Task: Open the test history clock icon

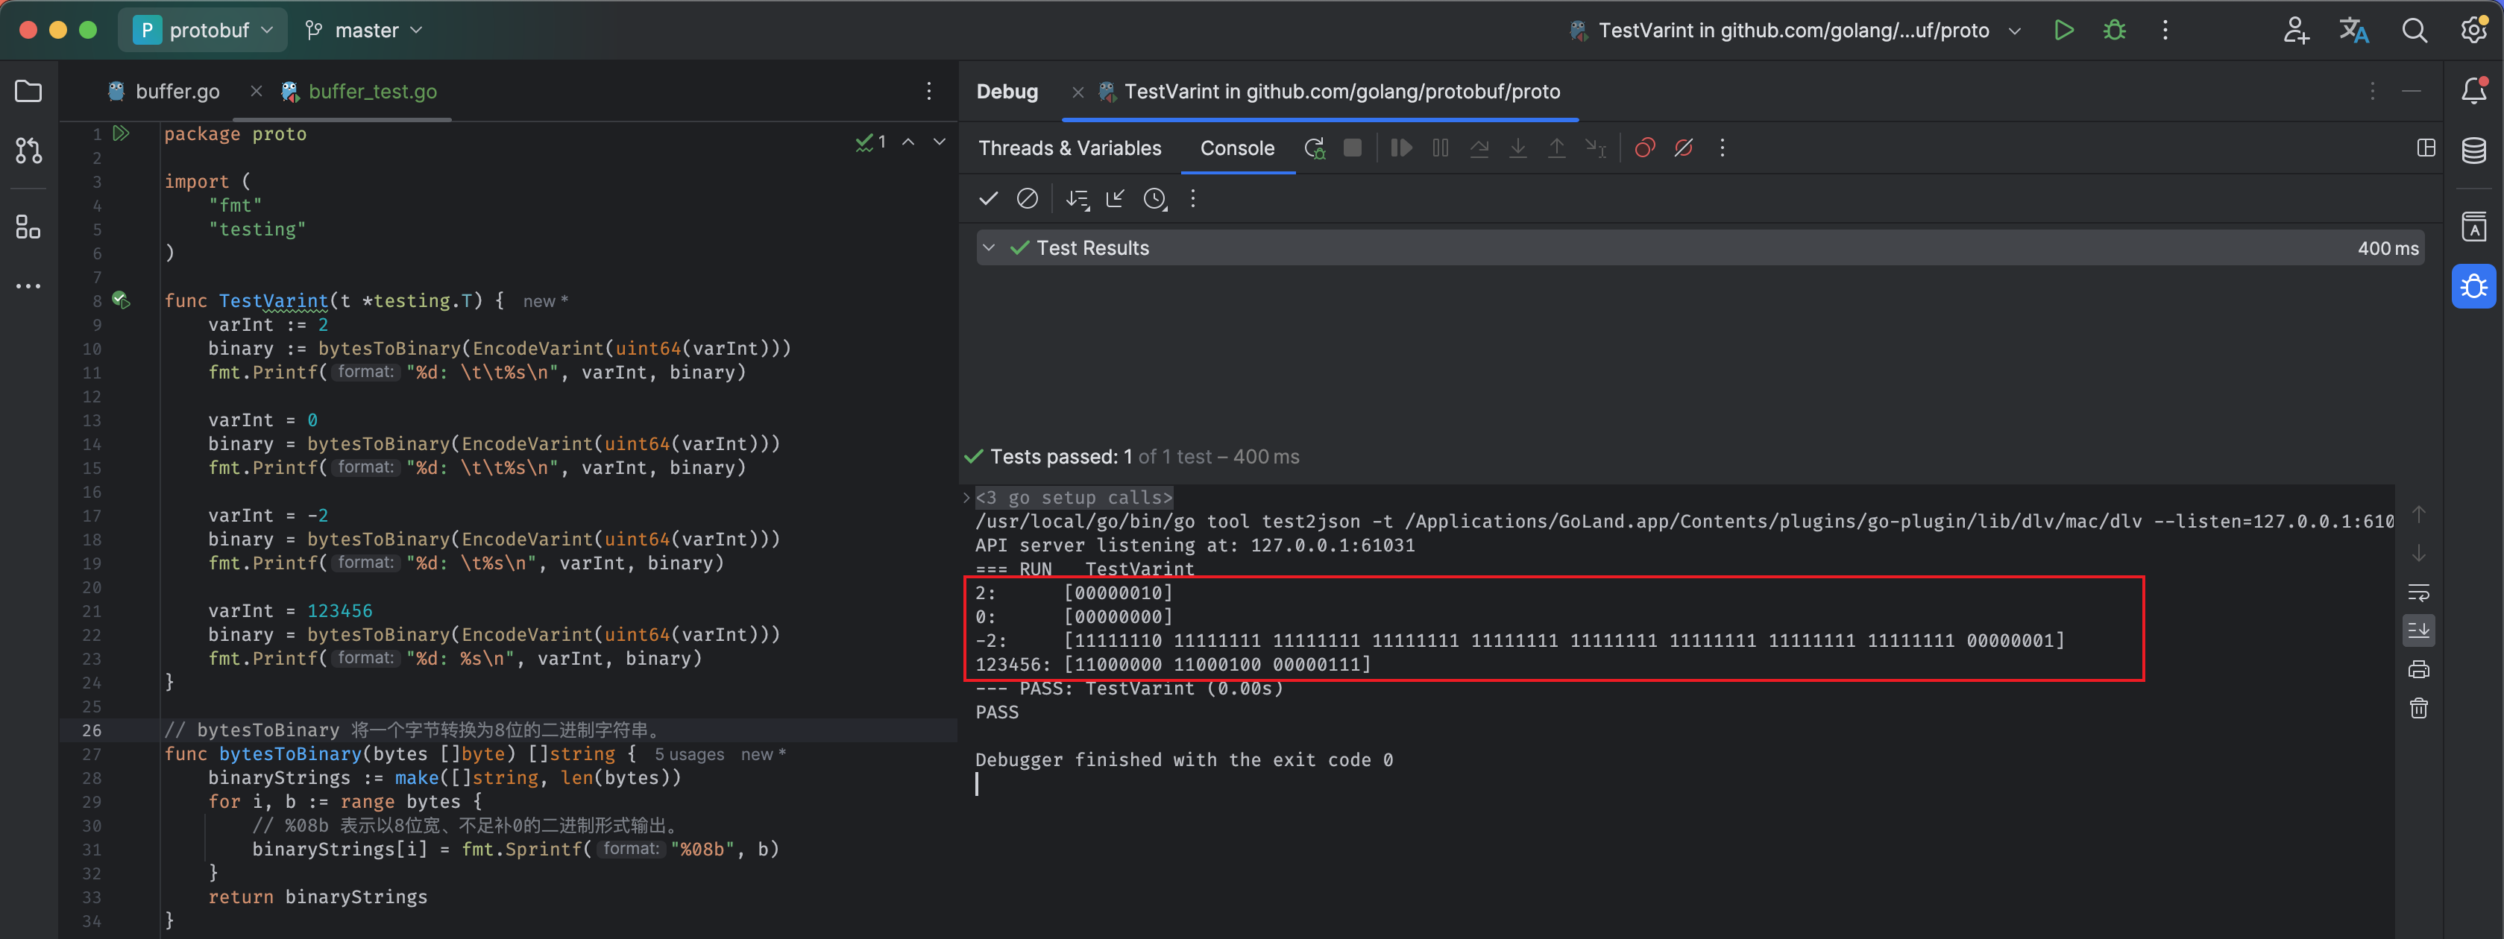Action: (x=1155, y=199)
